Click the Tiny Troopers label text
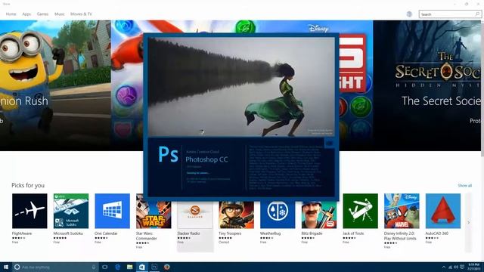The height and width of the screenshot is (272, 484). click(230, 233)
